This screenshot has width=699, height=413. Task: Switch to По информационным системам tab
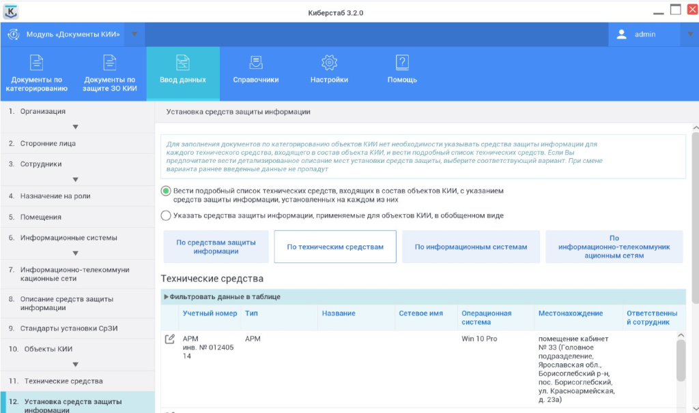click(x=470, y=247)
